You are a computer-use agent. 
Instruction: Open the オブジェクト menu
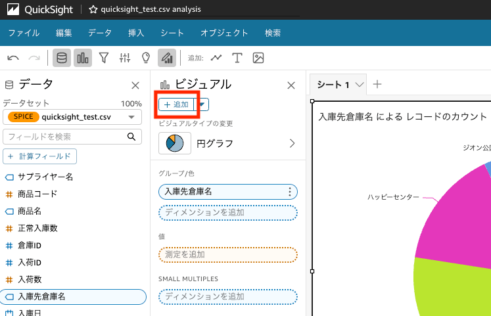(224, 33)
